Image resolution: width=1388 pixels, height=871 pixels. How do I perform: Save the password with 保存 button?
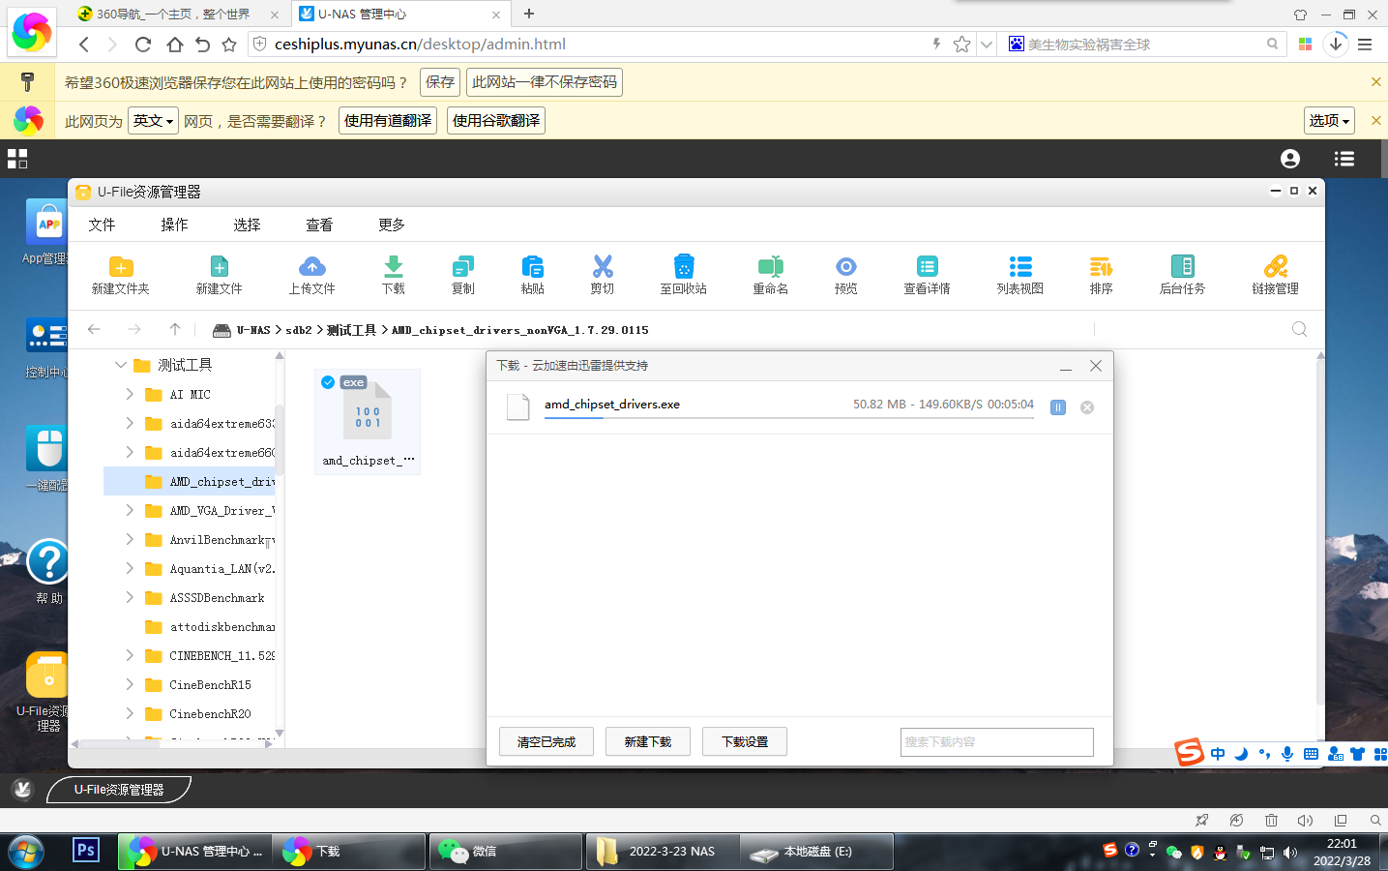click(x=440, y=82)
